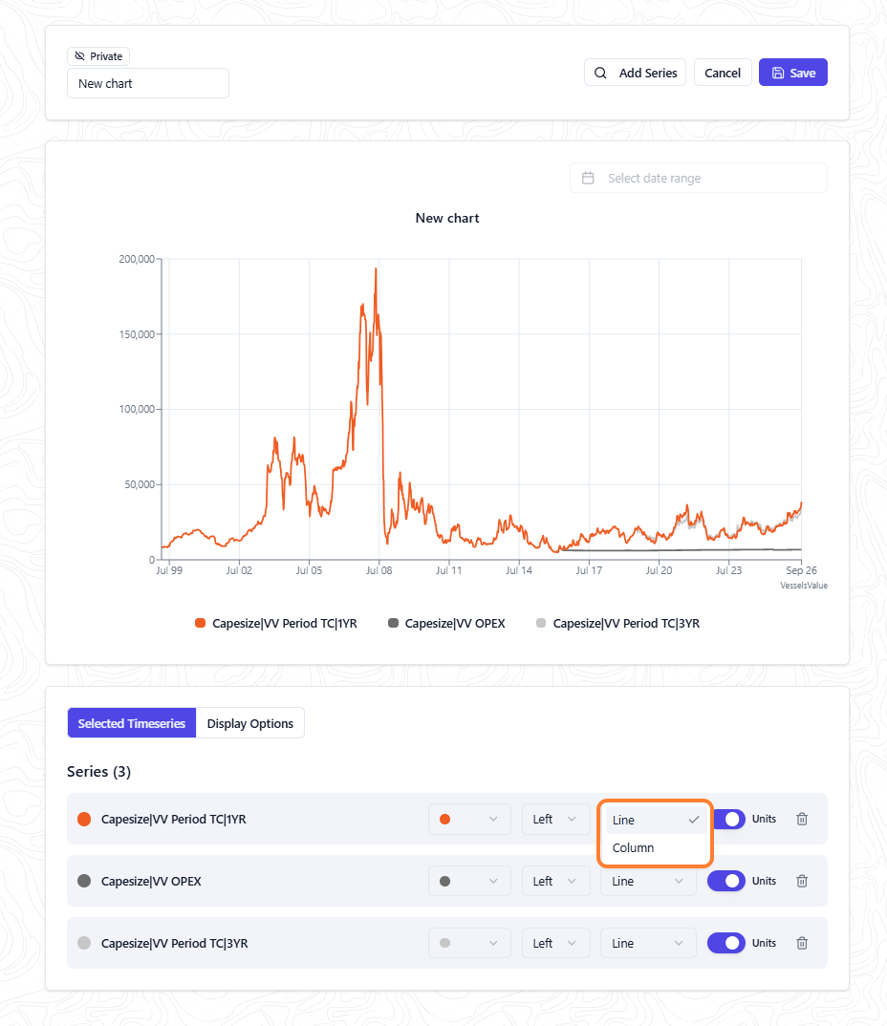Delete the Capesize|VV OPEX series
The image size is (887, 1026).
[802, 881]
